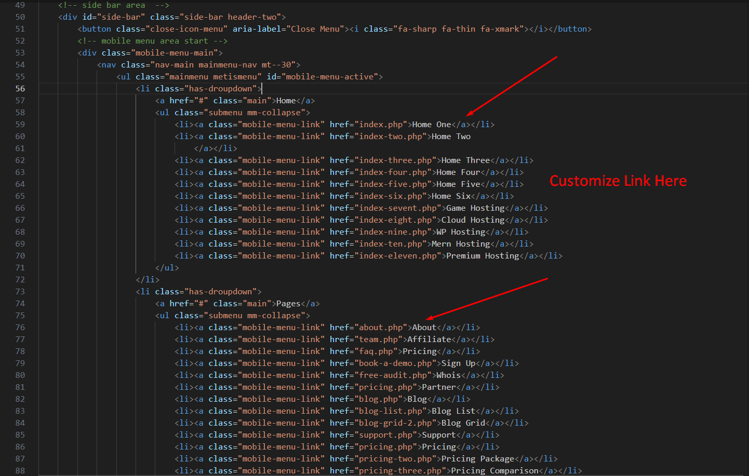
Task: Click has-droupdown li on line 73
Action: (x=198, y=292)
